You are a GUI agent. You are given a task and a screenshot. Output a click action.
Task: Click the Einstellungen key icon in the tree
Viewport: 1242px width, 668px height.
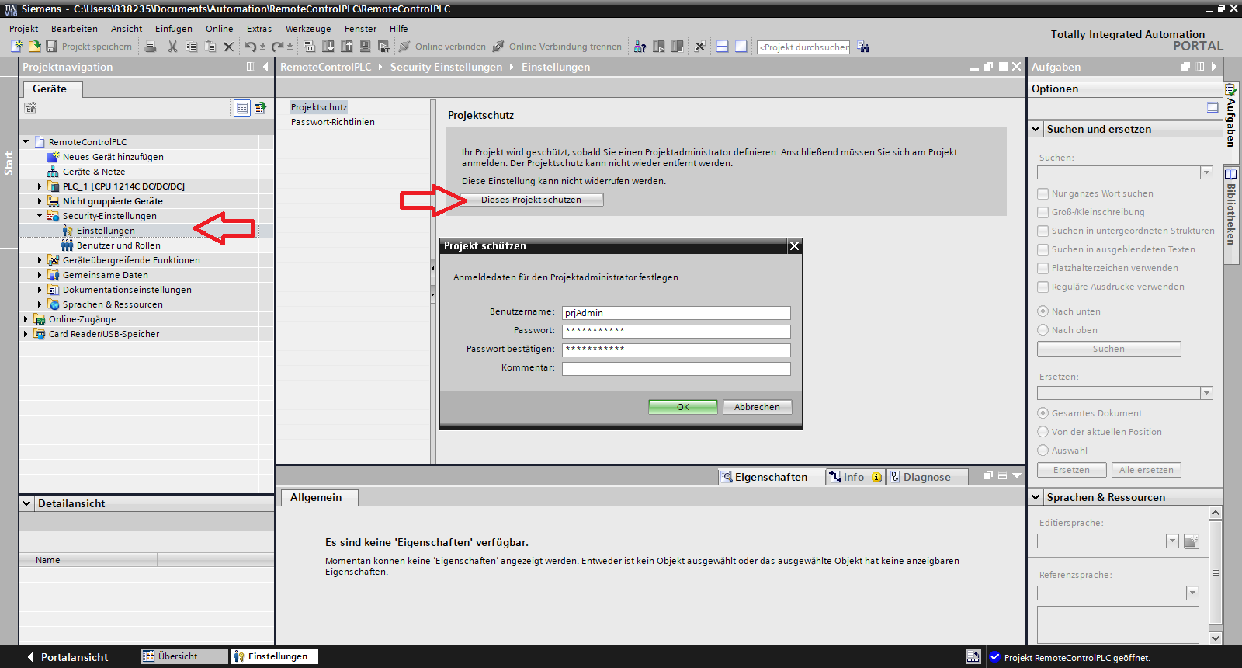pos(68,231)
